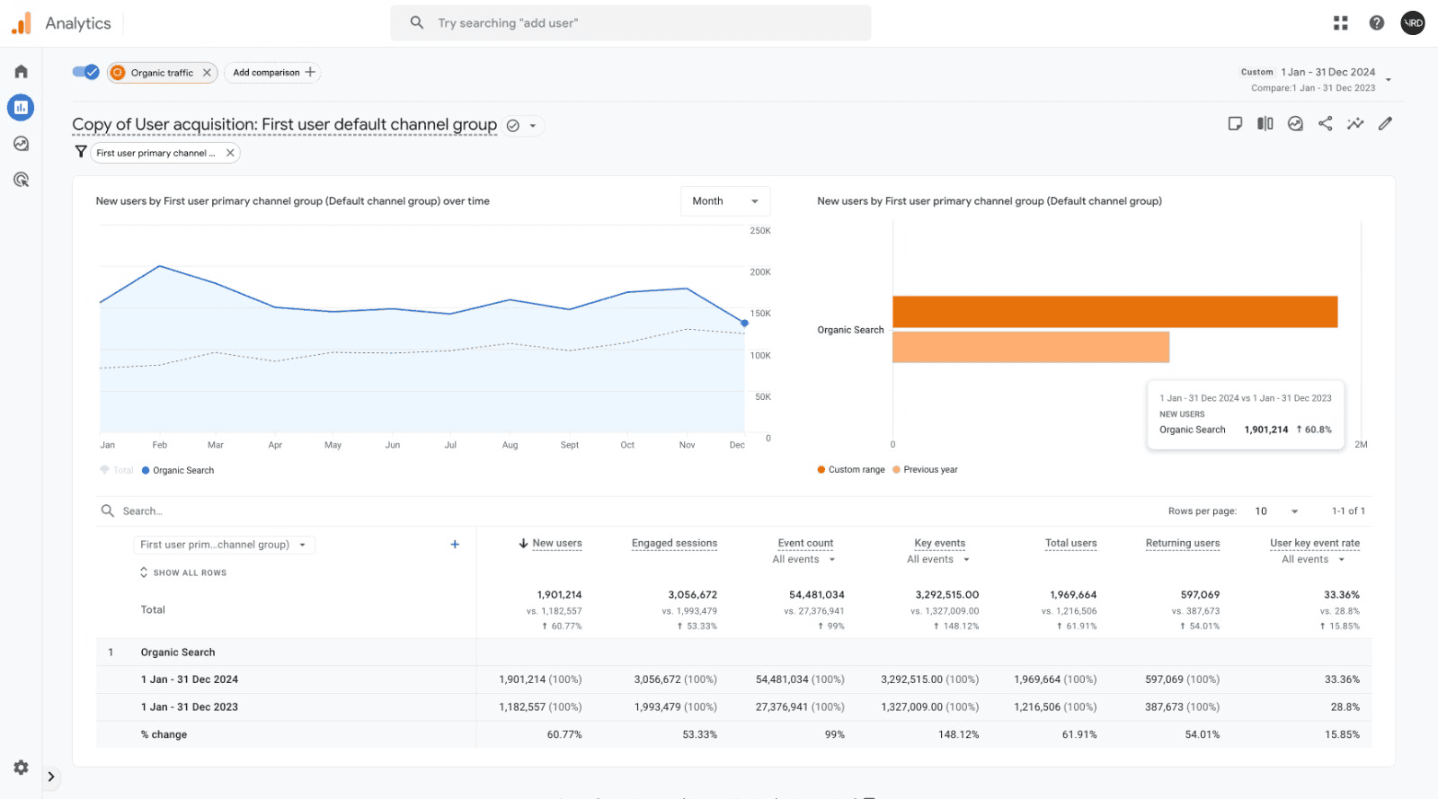The width and height of the screenshot is (1438, 799).
Task: Click the dark orange Custom range bar
Action: click(1114, 312)
